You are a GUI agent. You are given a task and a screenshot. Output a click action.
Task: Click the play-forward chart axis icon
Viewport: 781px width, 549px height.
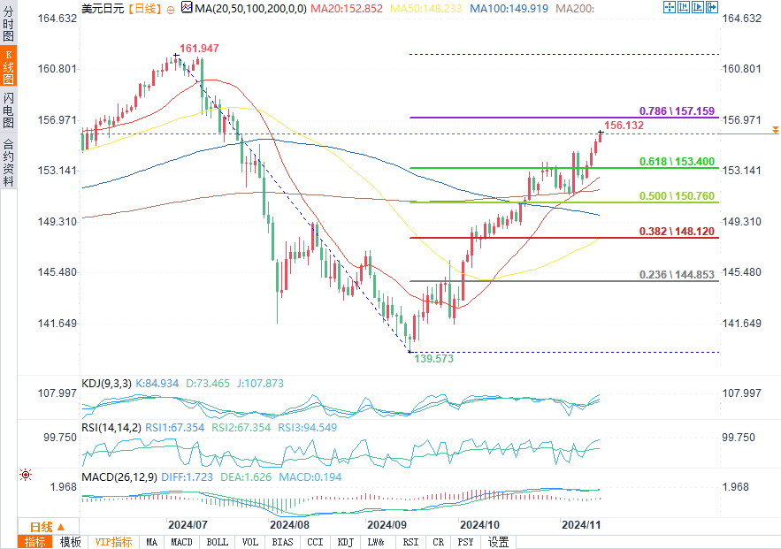point(698,7)
